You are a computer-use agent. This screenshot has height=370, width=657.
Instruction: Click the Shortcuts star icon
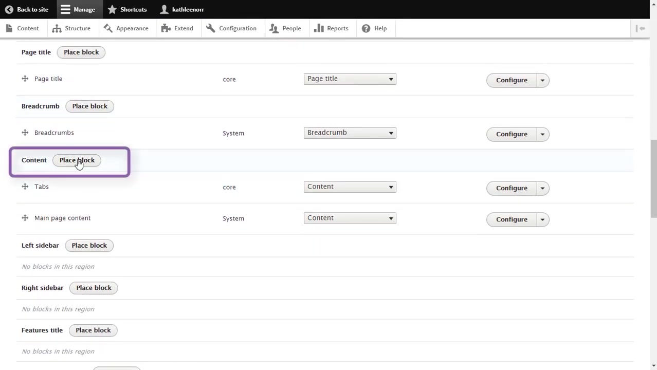[112, 9]
